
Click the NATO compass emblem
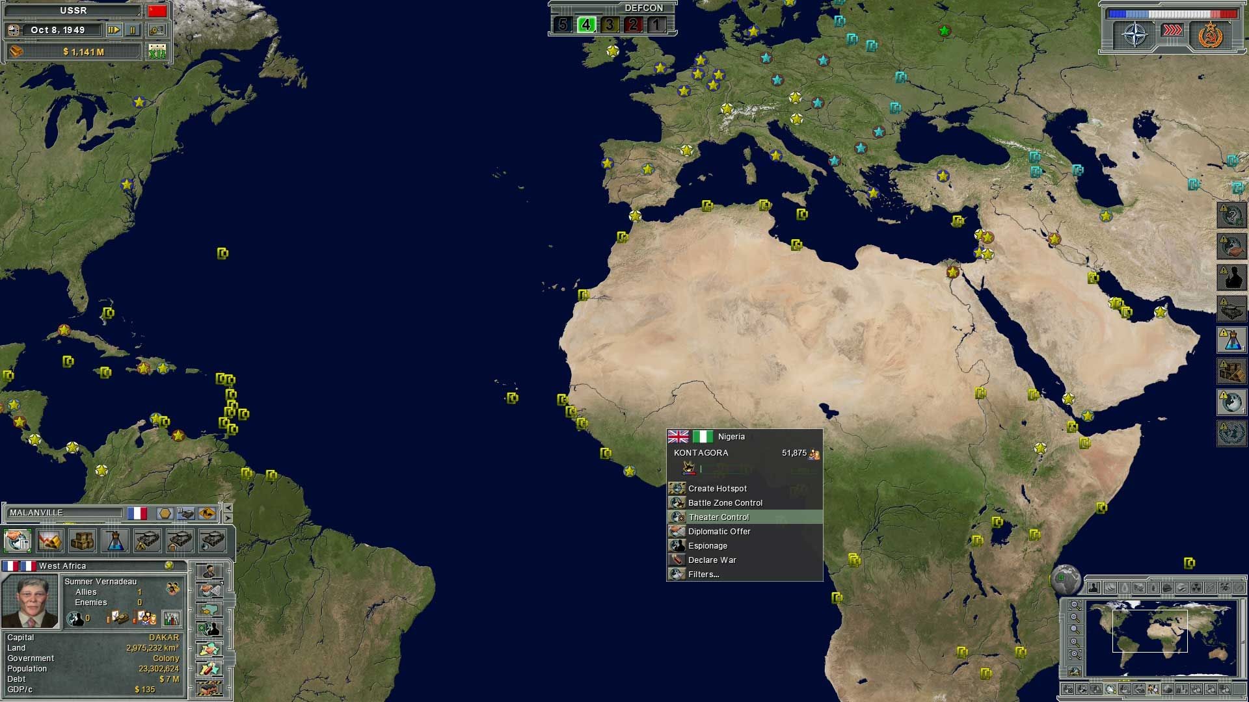pyautogui.click(x=1135, y=34)
